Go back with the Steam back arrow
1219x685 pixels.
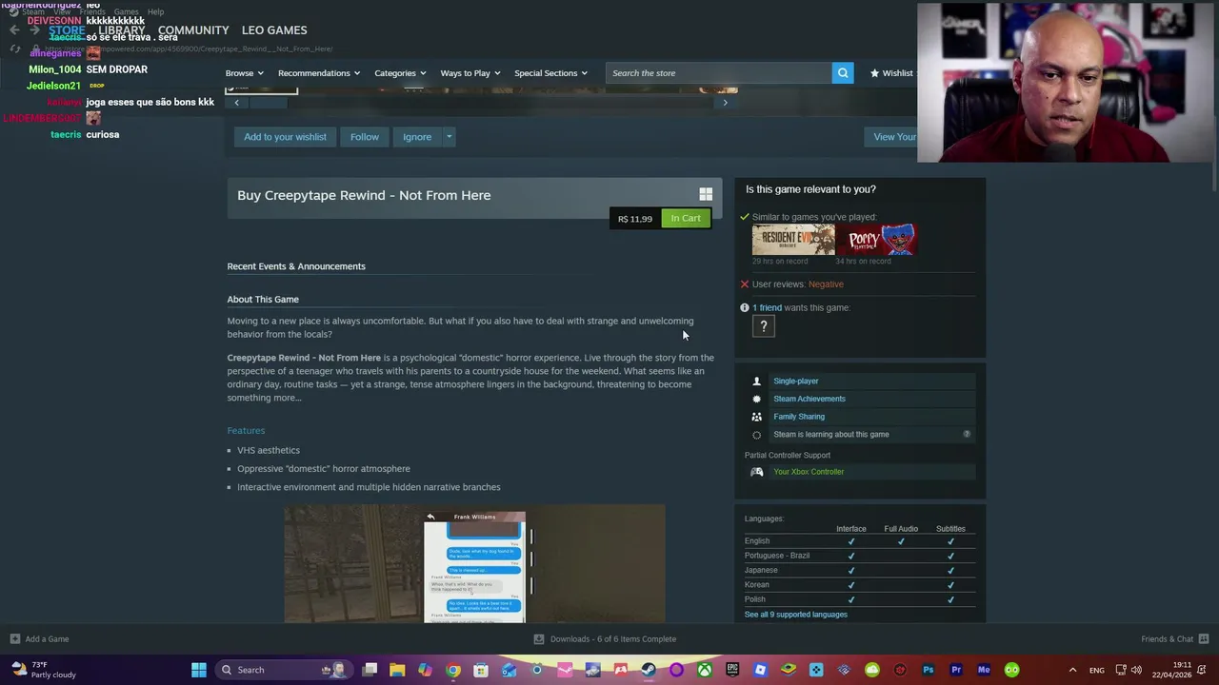tap(14, 30)
